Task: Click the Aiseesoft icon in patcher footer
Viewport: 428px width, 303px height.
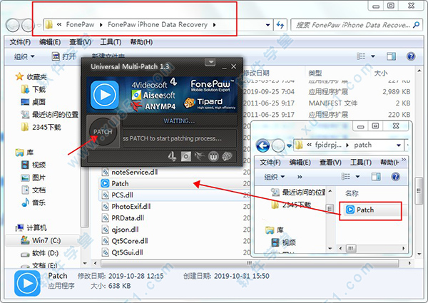Action: pos(186,157)
